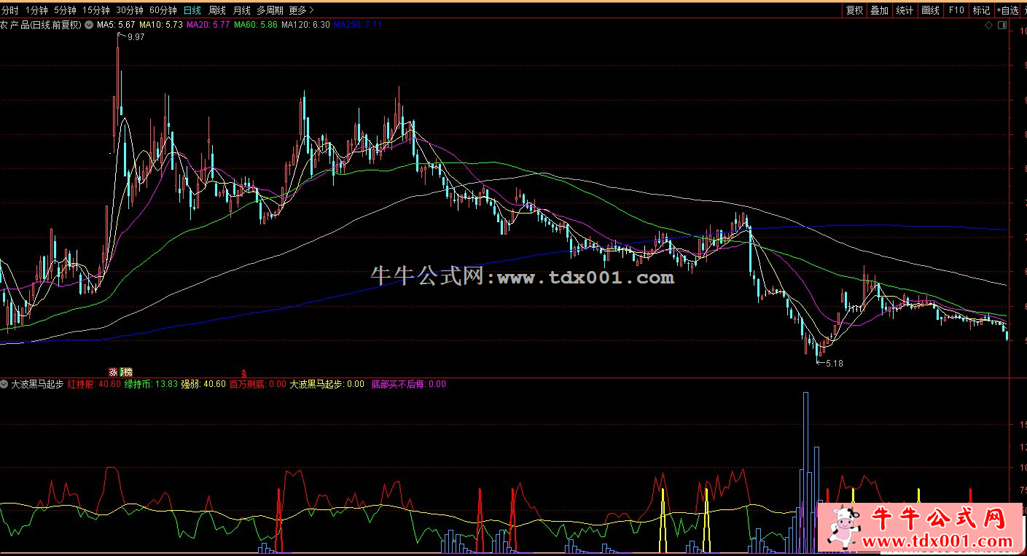Select the 5分钟 period tab
This screenshot has width=1027, height=556.
(66, 10)
